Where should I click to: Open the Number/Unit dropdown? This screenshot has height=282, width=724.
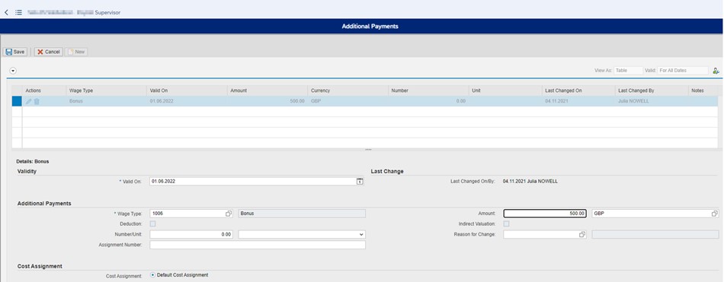coord(302,235)
